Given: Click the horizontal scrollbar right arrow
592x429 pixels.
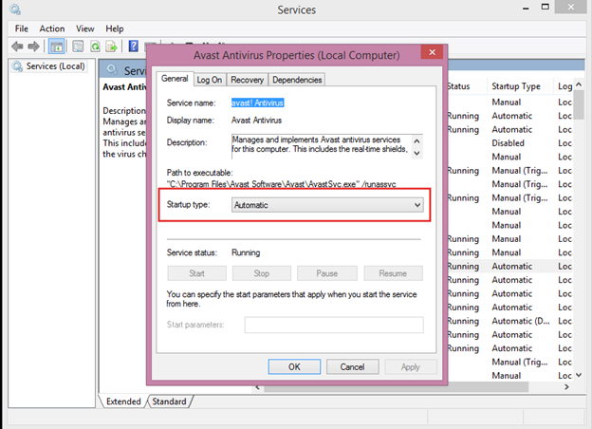Looking at the screenshot, I should click(566, 386).
